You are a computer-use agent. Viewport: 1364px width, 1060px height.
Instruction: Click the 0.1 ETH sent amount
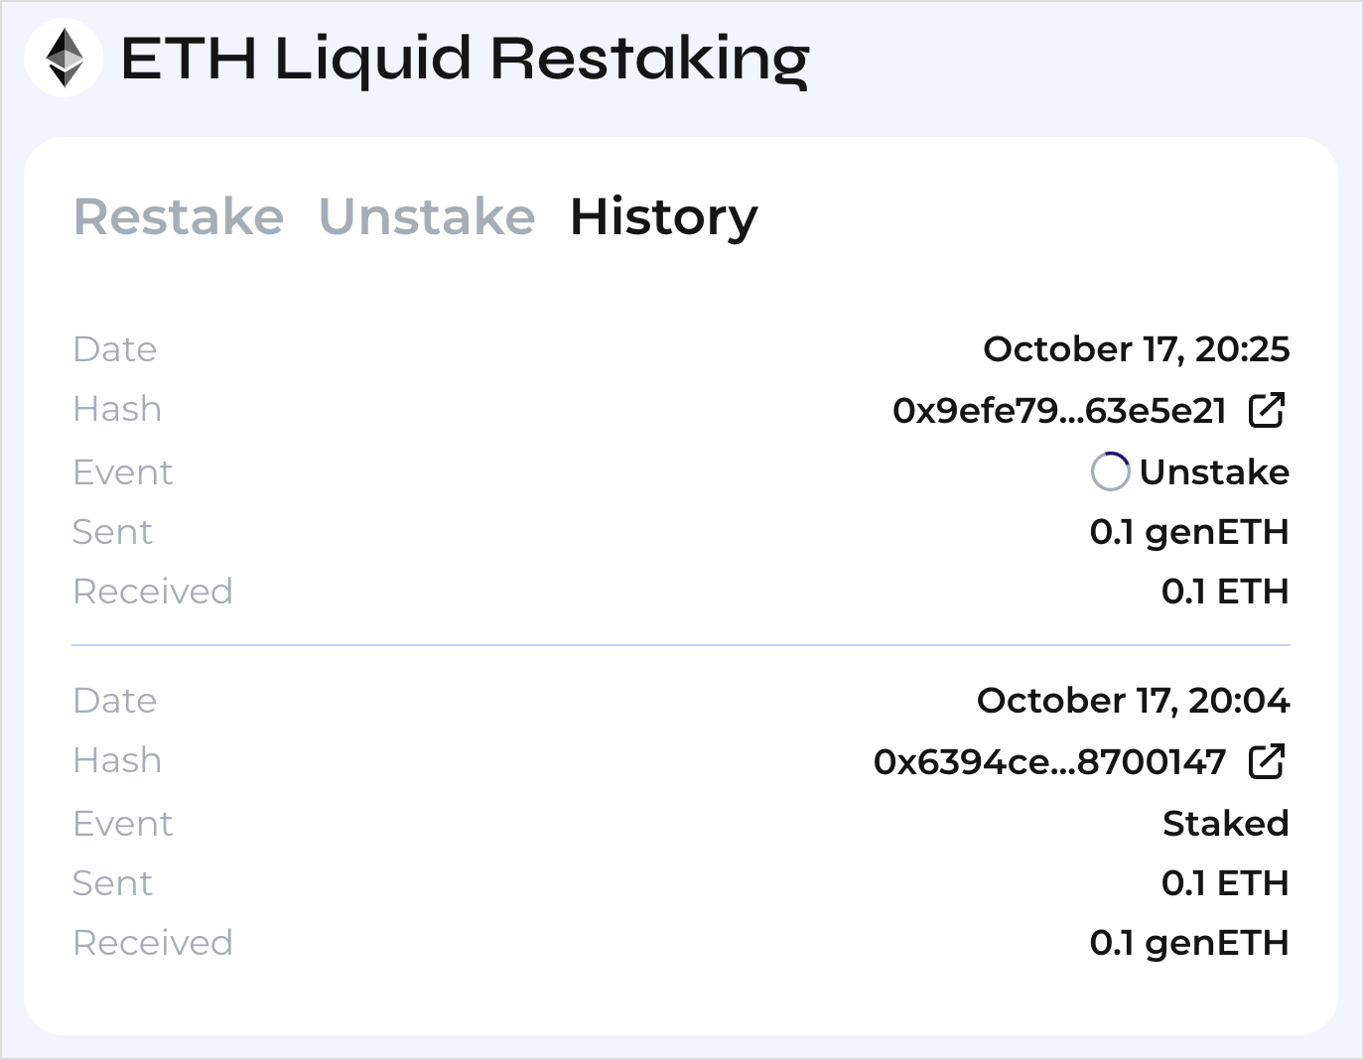(1225, 883)
